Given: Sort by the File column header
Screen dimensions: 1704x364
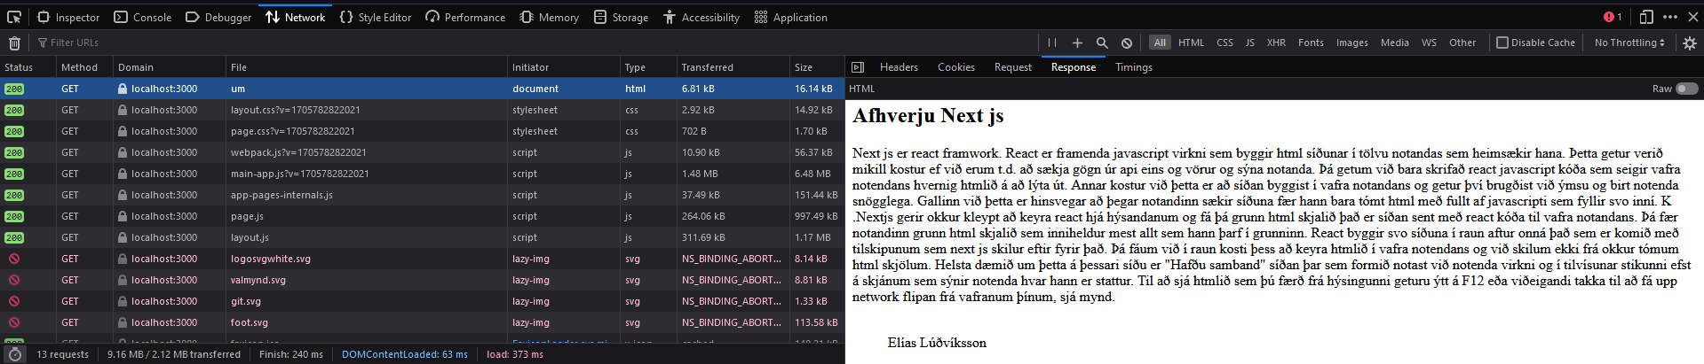Looking at the screenshot, I should [367, 67].
